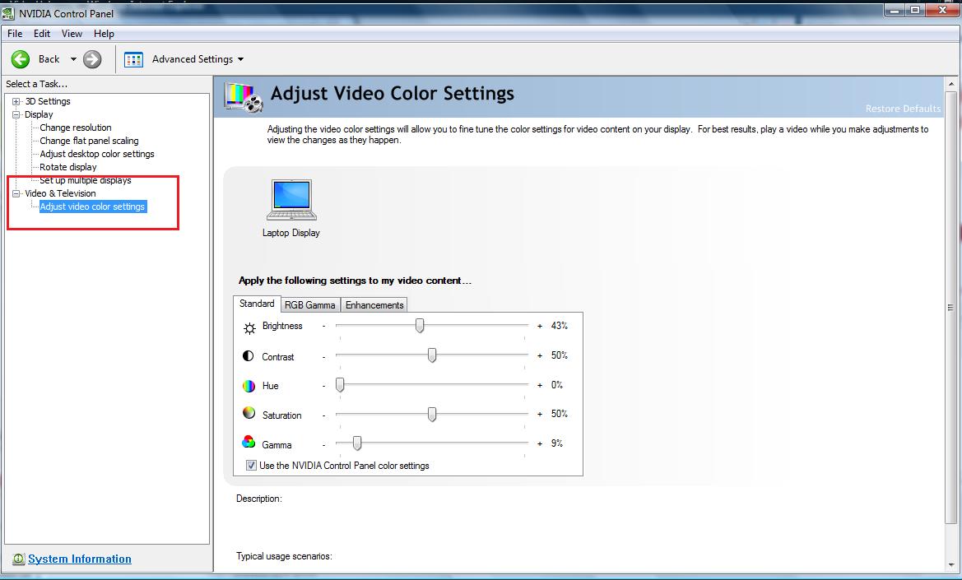This screenshot has height=580, width=962.
Task: Select Rotate display task
Action: click(x=68, y=167)
